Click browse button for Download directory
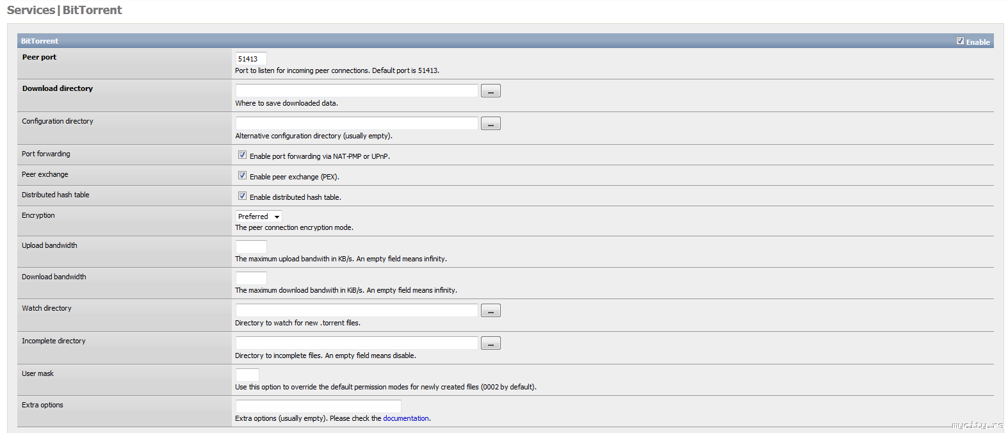 (491, 91)
